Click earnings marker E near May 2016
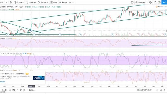This screenshot has width=167, height=94. [x=85, y=35]
